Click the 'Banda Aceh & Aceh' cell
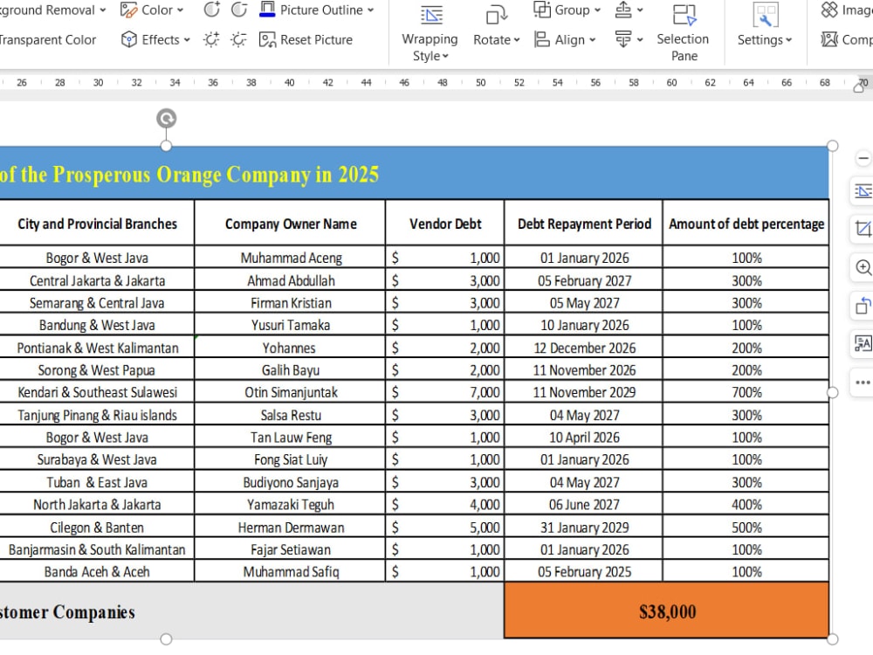This screenshot has height=655, width=873. click(x=97, y=571)
